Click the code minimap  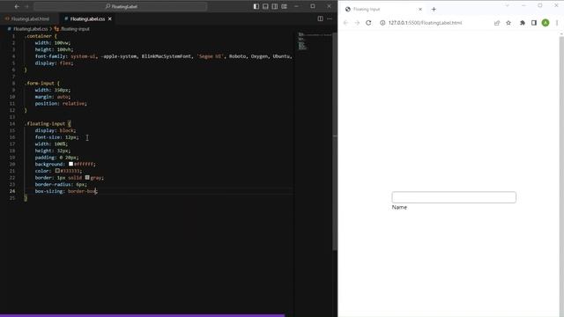[315, 41]
